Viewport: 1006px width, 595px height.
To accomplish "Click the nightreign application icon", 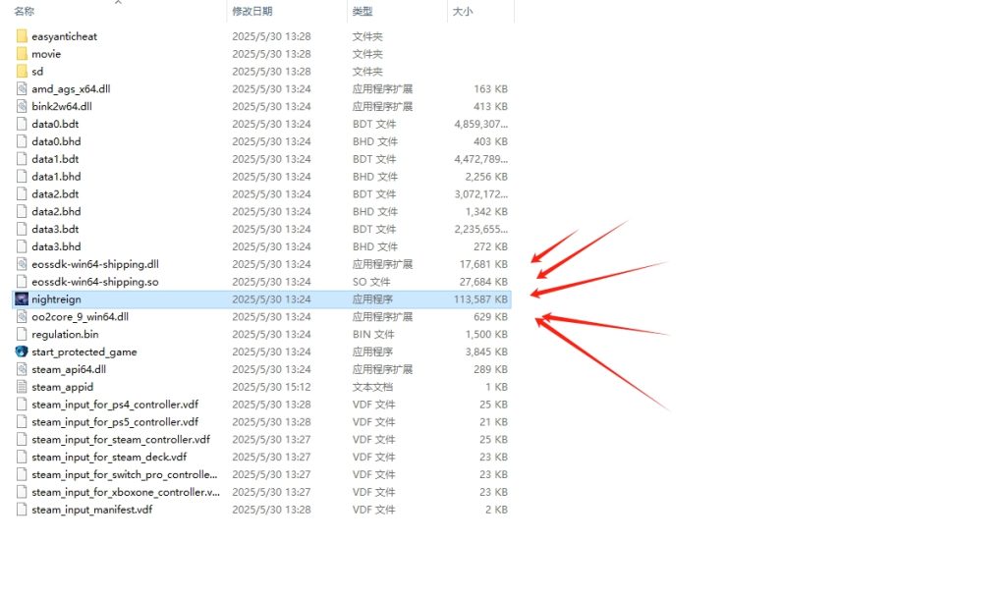I will pos(22,299).
